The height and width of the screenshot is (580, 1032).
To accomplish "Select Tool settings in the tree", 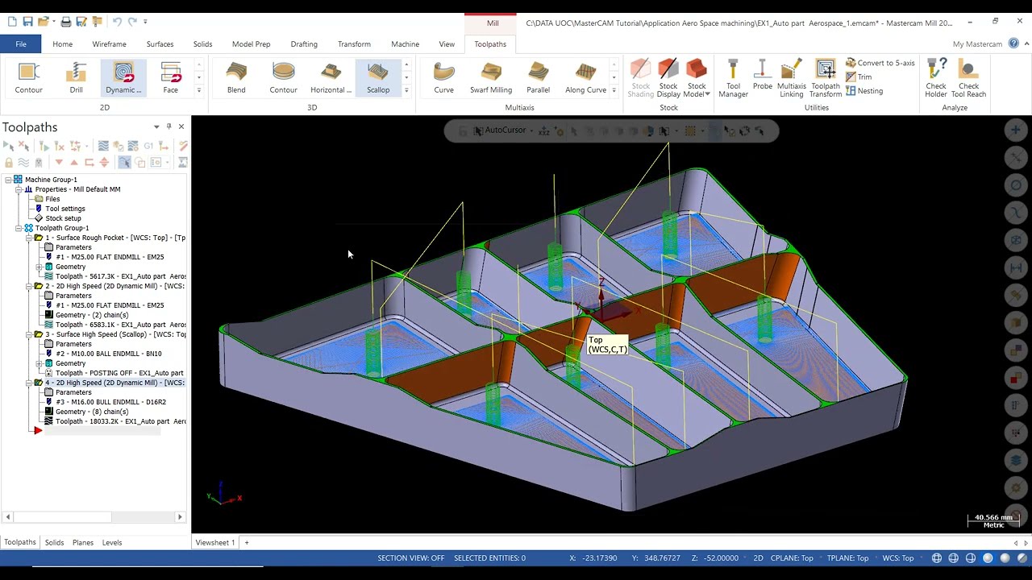I will pos(65,209).
